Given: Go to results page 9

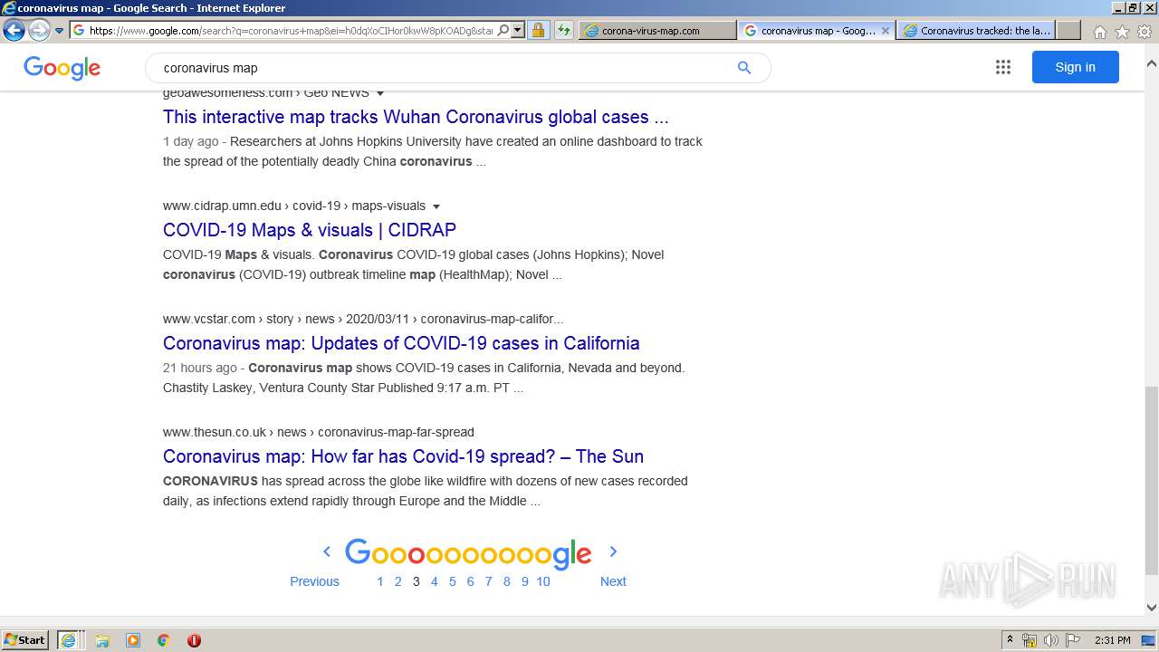Looking at the screenshot, I should coord(524,581).
